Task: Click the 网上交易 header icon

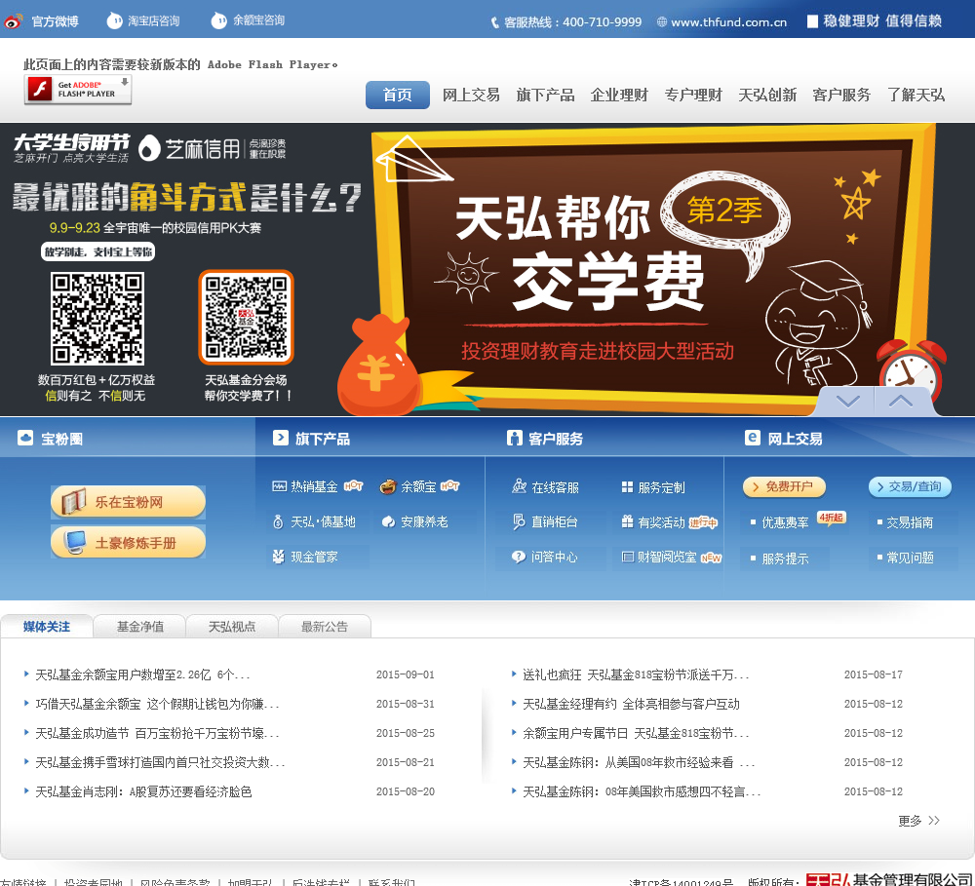Action: point(753,438)
